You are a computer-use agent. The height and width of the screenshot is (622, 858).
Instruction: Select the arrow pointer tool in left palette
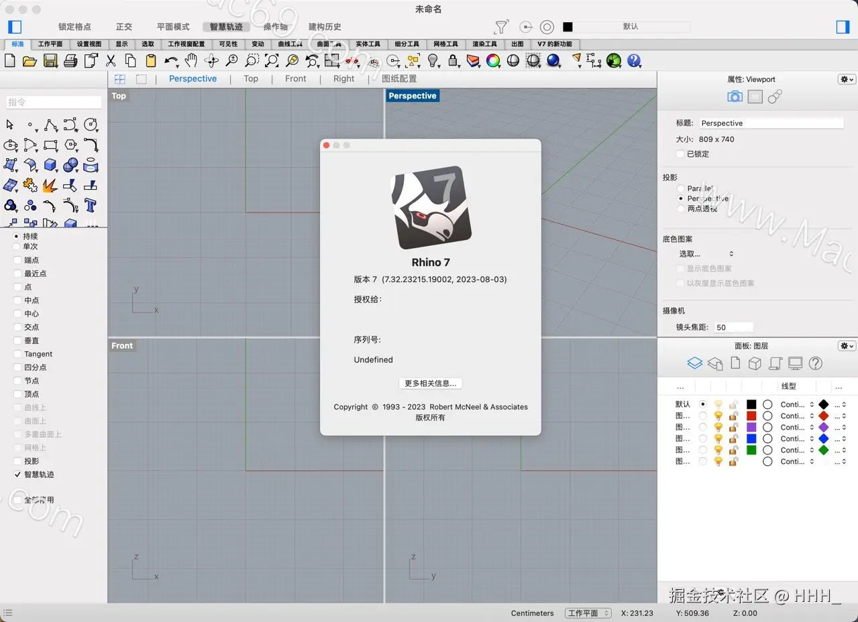[10, 125]
